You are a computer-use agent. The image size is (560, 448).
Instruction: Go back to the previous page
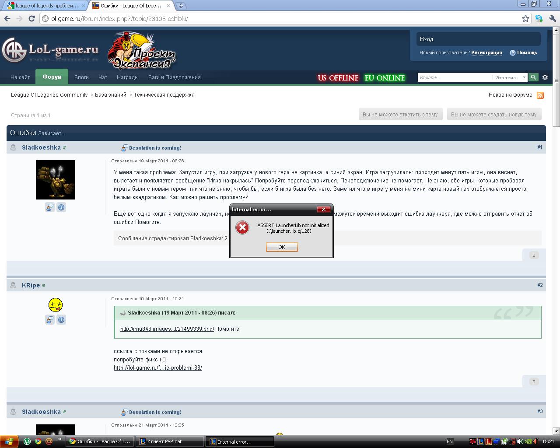point(7,19)
